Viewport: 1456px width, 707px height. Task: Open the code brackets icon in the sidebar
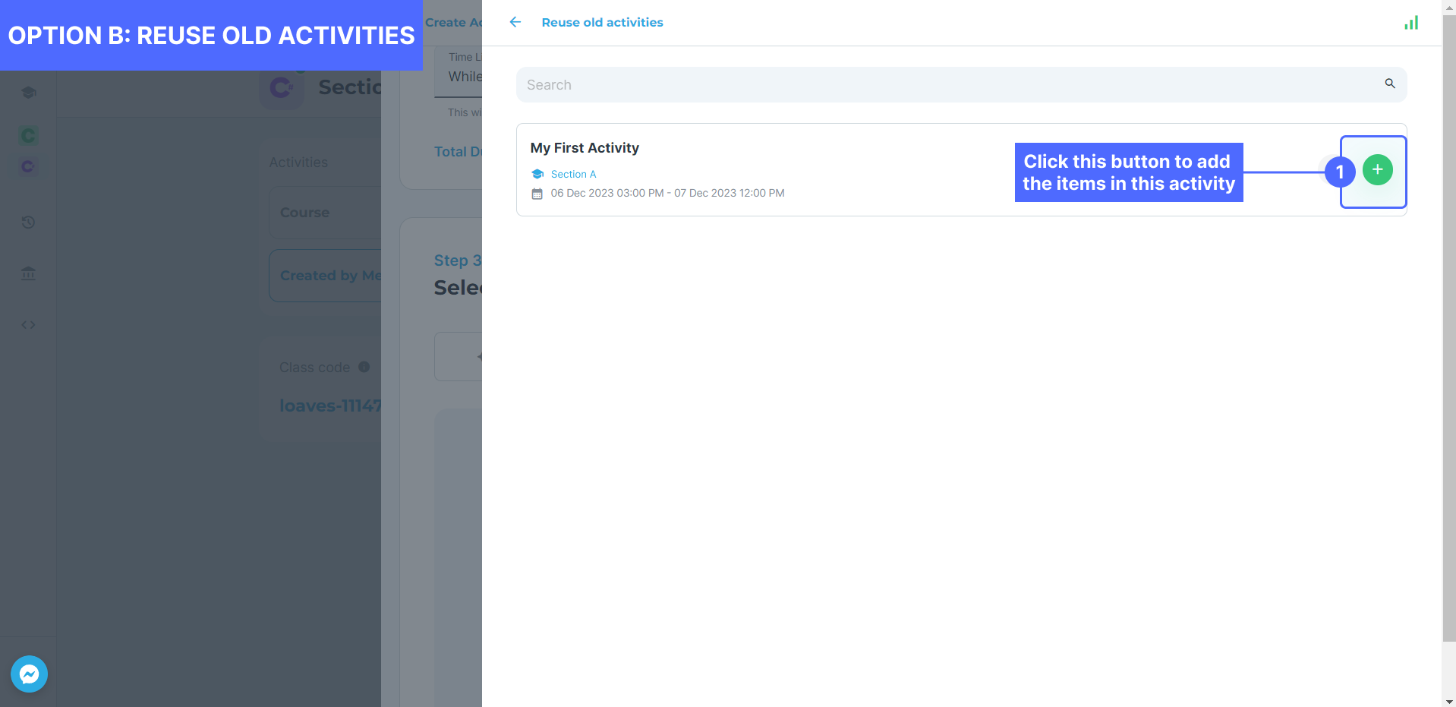tap(28, 325)
